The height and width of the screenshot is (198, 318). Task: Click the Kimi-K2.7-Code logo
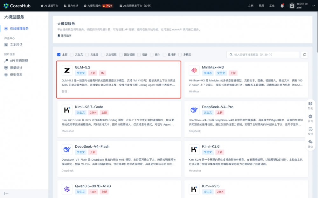[67, 110]
